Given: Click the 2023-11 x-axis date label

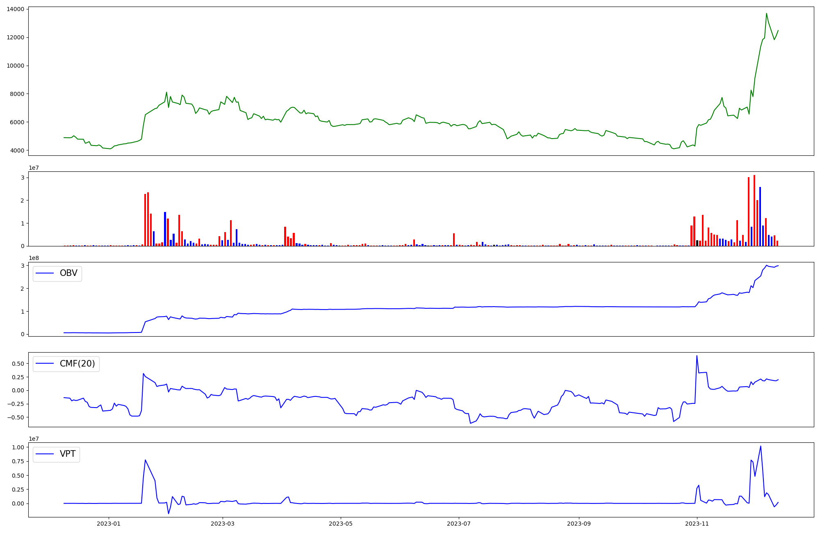Looking at the screenshot, I should pyautogui.click(x=697, y=524).
